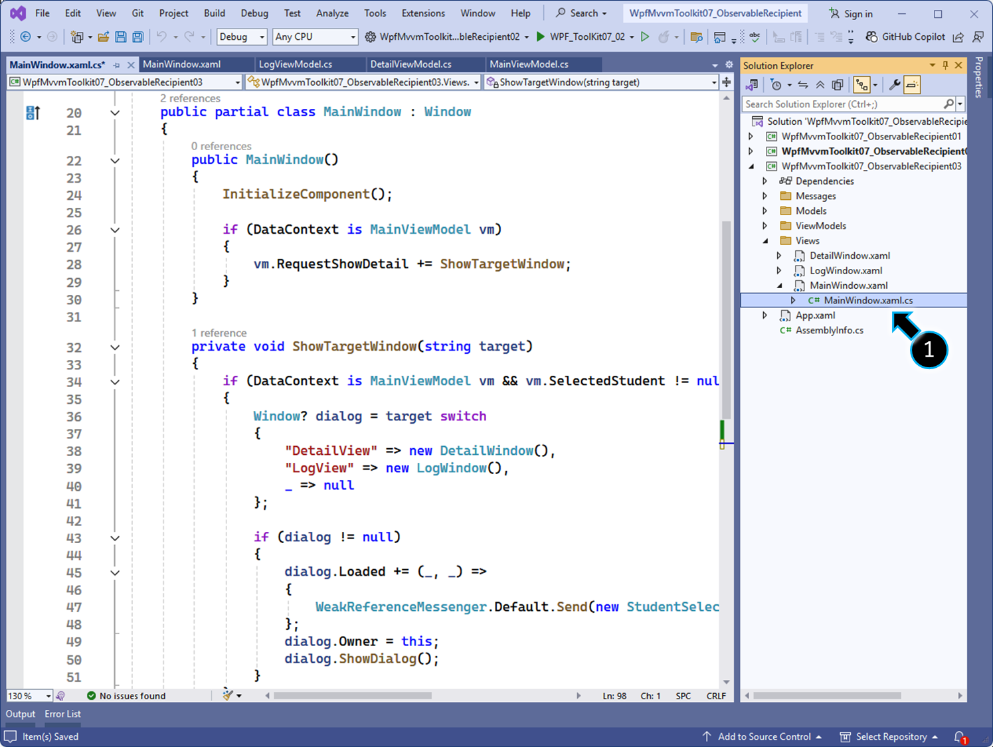Click Sync with Active Document icon
The height and width of the screenshot is (747, 993).
[803, 85]
